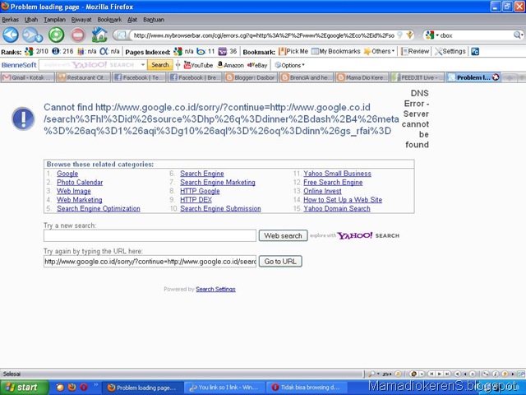Open the Bantuan menu
Viewport: 526px width, 395px height.
(154, 20)
